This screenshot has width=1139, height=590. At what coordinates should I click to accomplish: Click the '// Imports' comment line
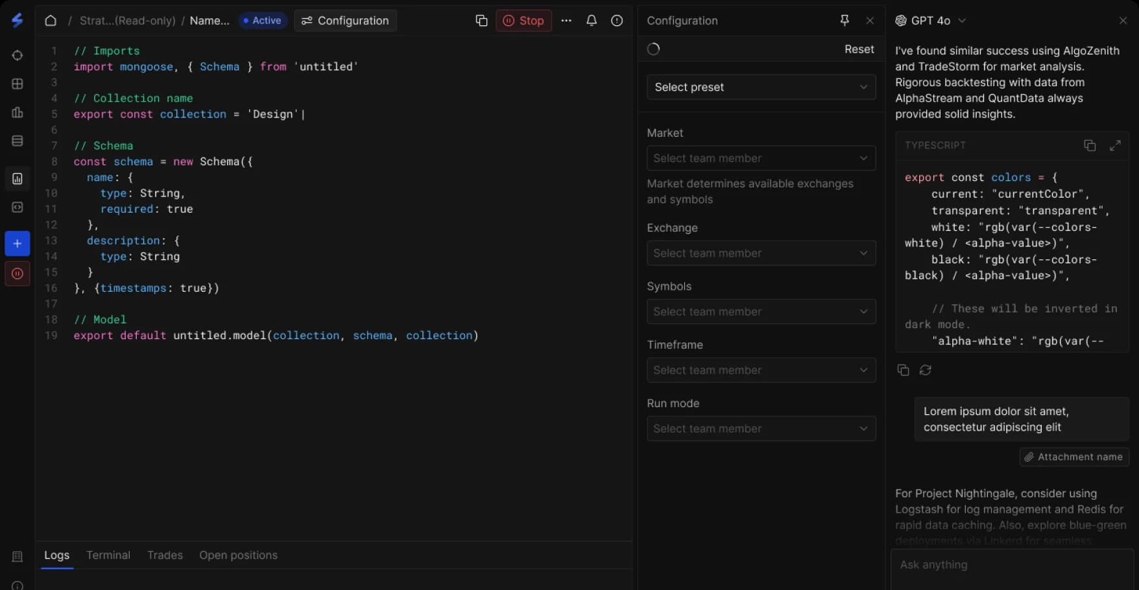click(x=106, y=51)
